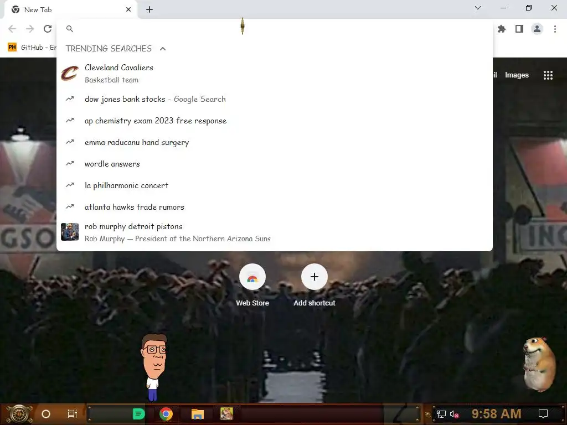The width and height of the screenshot is (567, 425).
Task: Choose the atlanta hawks trade rumors suggestion
Action: (275, 207)
